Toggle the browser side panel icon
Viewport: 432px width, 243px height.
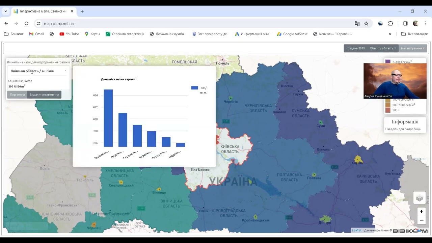coord(405,24)
